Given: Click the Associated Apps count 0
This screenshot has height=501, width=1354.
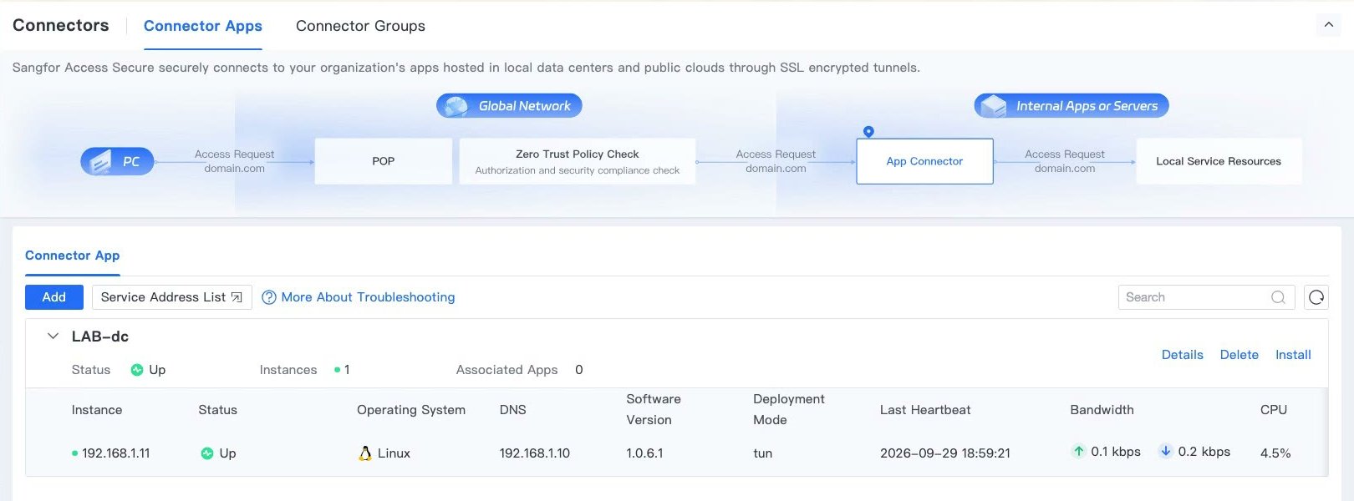Looking at the screenshot, I should coord(579,370).
